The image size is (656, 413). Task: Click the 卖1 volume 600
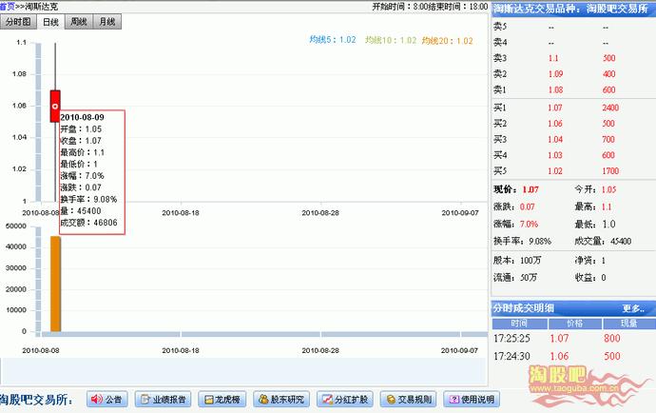(609, 90)
